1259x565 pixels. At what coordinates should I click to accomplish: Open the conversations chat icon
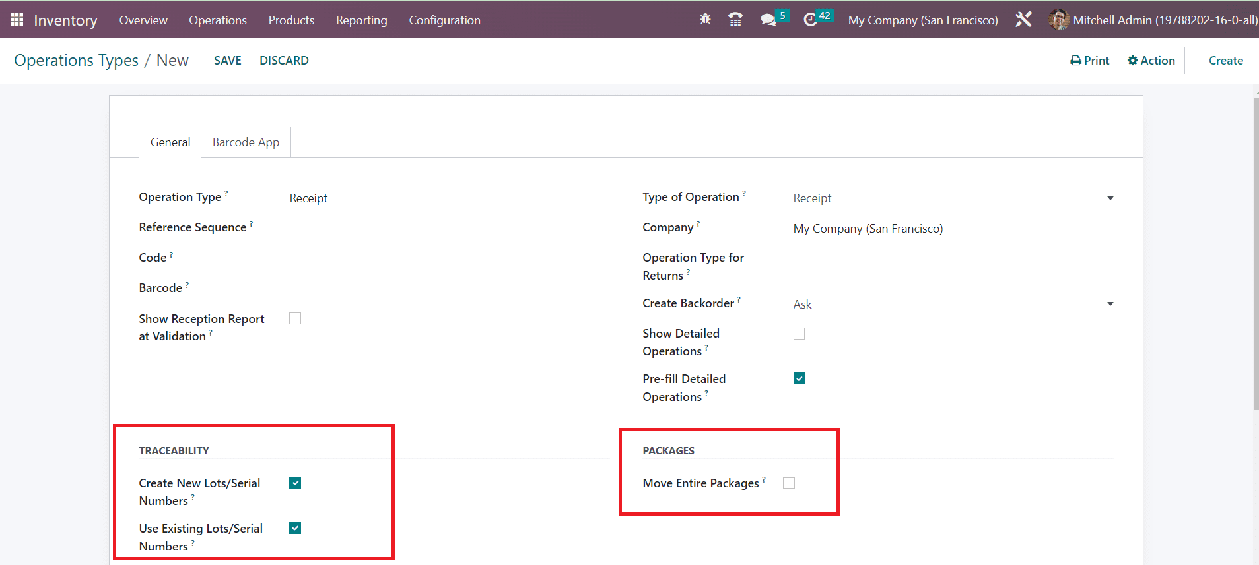768,20
